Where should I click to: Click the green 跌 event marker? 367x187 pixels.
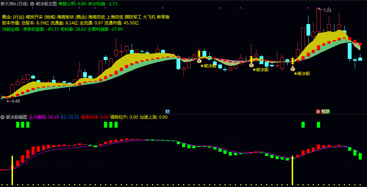328,111
